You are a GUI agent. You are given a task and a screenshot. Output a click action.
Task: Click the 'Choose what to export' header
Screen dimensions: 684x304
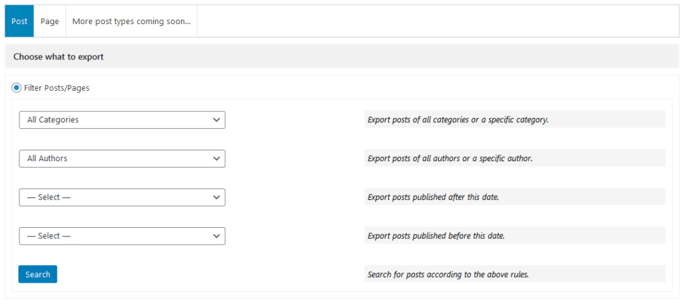pos(59,57)
